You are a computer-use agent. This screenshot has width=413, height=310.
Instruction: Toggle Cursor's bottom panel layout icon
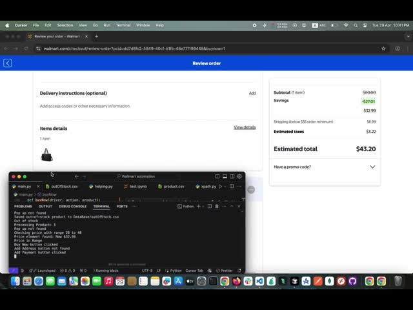click(x=225, y=176)
